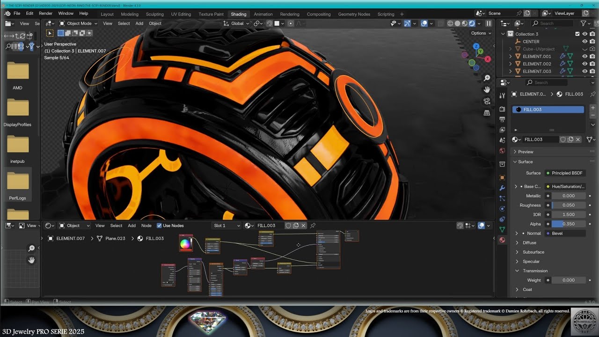Image resolution: width=599 pixels, height=337 pixels.
Task: Add a new material slot
Action: [x=593, y=108]
